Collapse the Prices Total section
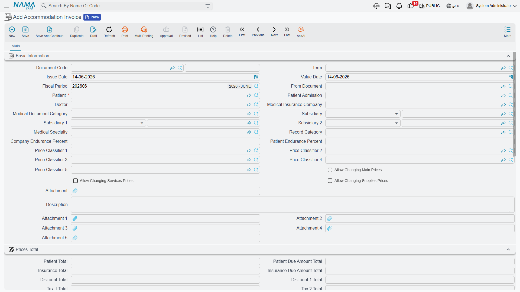520x292 pixels. (x=508, y=250)
